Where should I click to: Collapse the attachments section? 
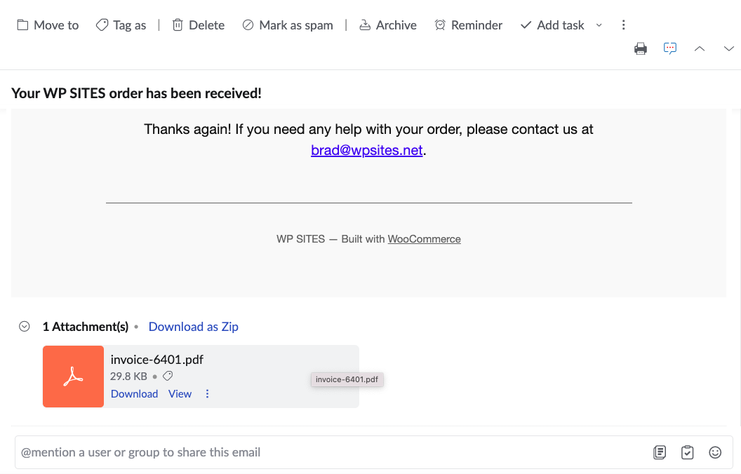[25, 326]
